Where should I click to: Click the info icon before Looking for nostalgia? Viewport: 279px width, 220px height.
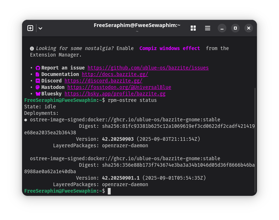(x=32, y=49)
